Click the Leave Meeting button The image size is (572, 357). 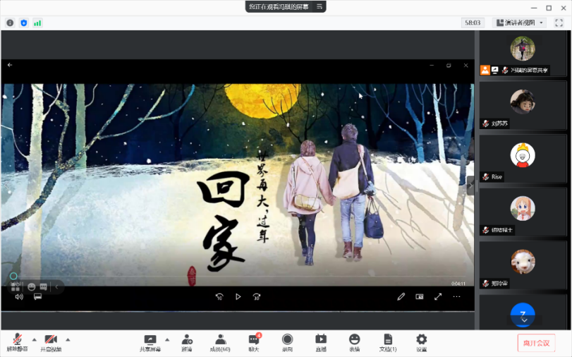pos(536,343)
